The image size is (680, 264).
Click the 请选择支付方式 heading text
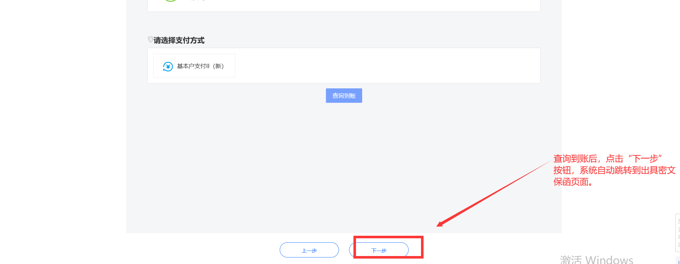pos(179,40)
